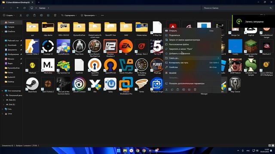Click the Windows Start button on taskbar

pos(119,151)
